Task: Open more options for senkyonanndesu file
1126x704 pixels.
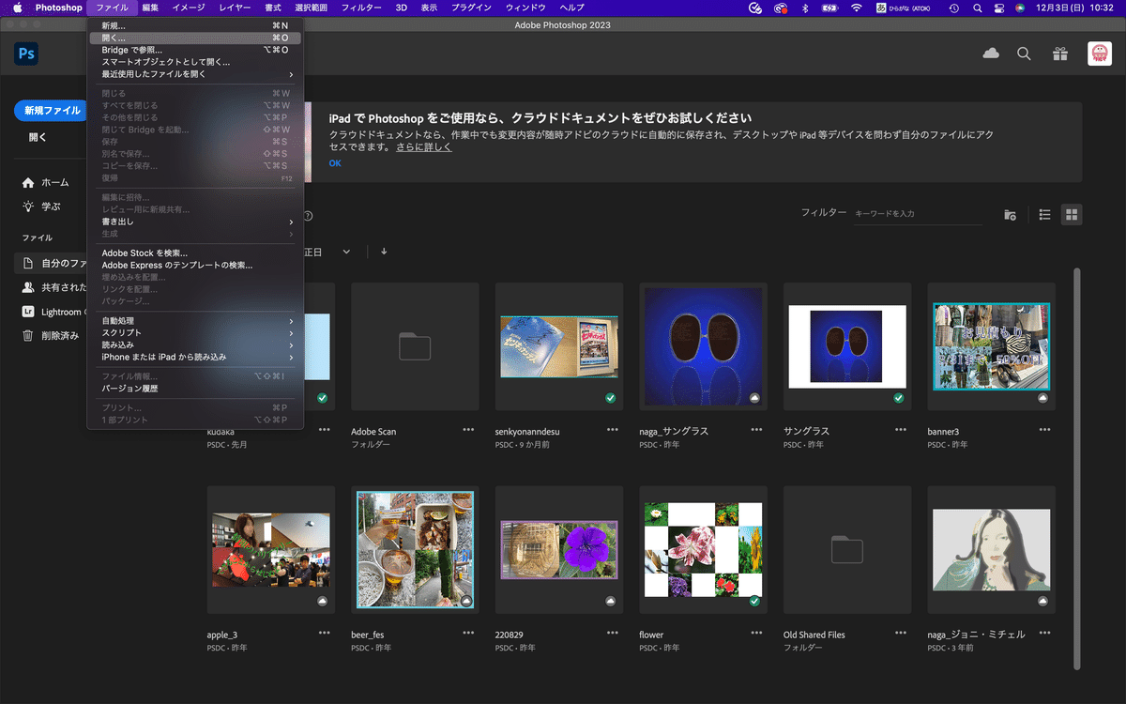Action: pyautogui.click(x=613, y=430)
